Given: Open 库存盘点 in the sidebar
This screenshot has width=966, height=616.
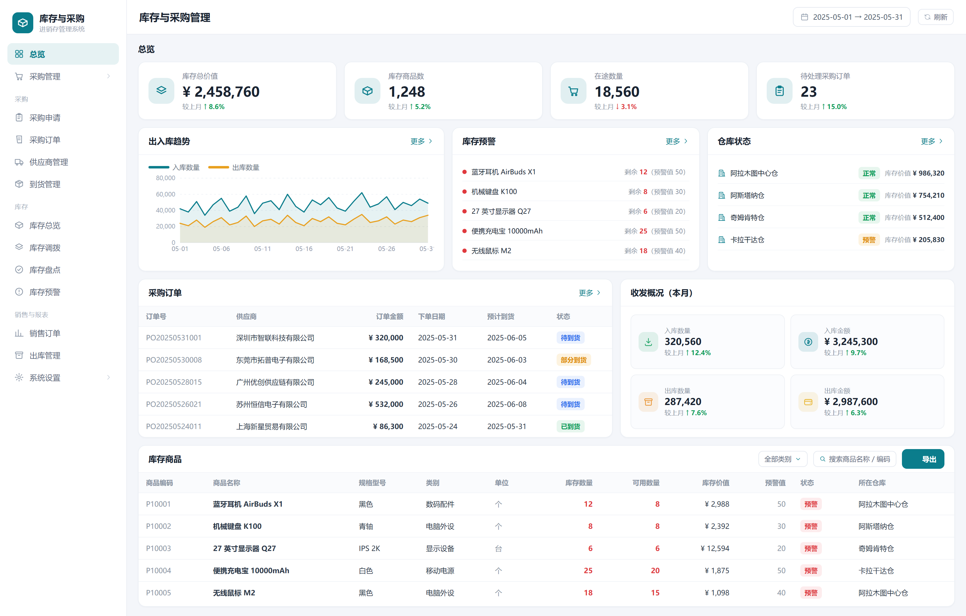Looking at the screenshot, I should [63, 269].
